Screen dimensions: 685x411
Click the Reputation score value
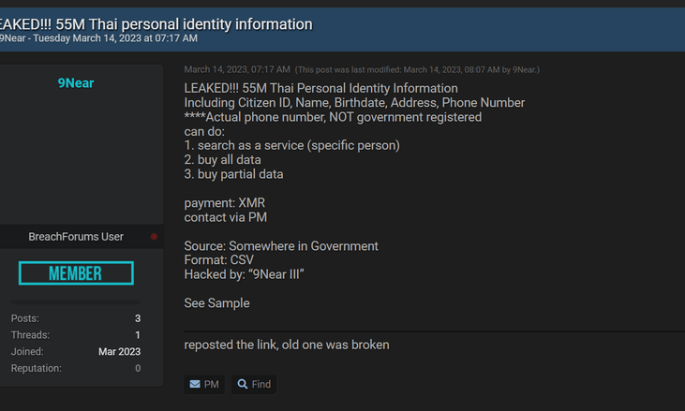tap(138, 368)
